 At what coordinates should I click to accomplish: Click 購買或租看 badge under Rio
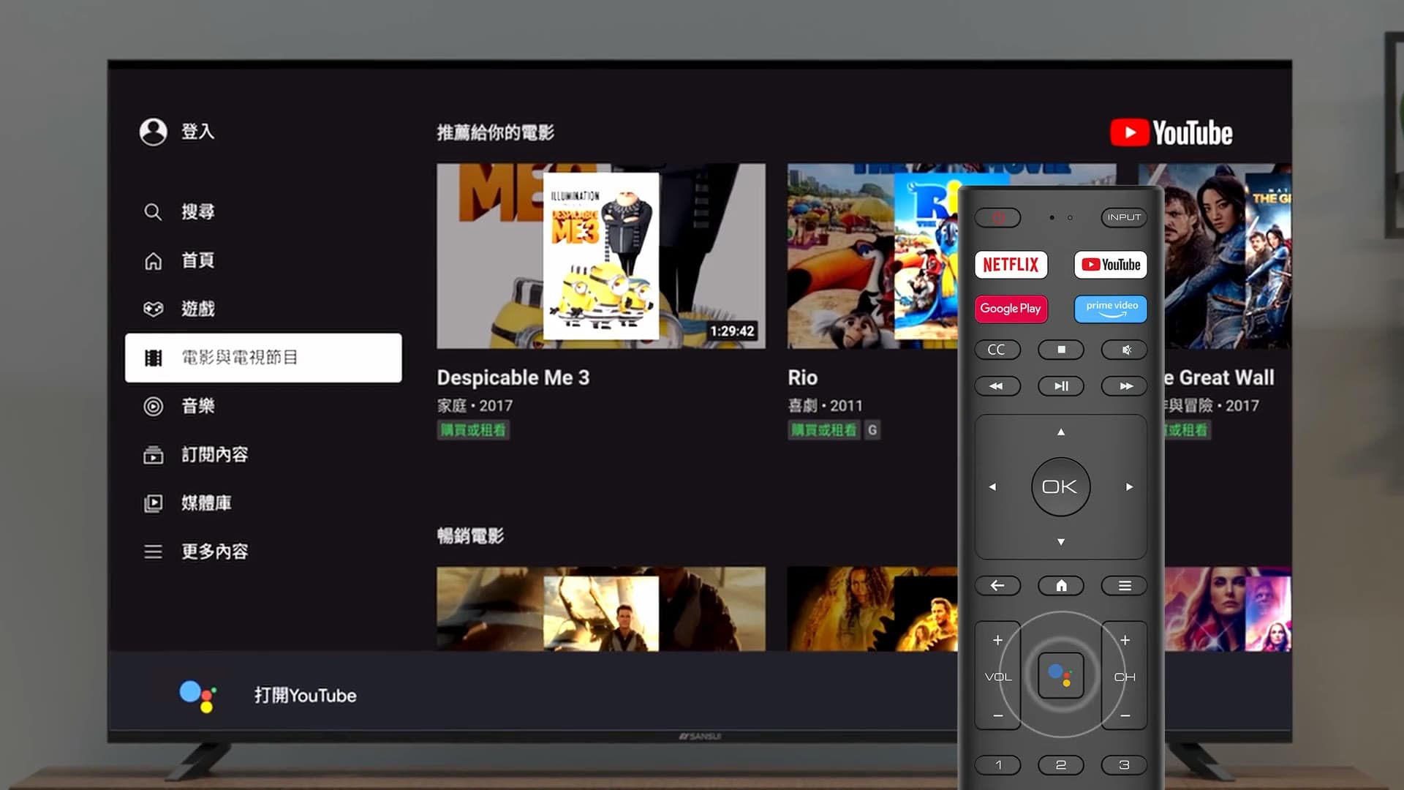pos(823,430)
